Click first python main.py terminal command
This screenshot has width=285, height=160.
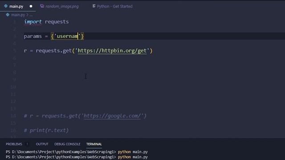(x=133, y=152)
